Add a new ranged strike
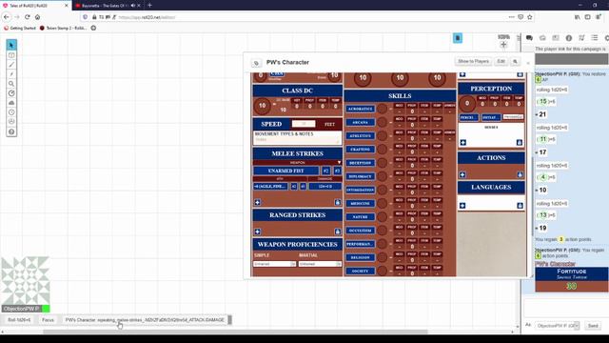Screen dimensions: 609x343 point(258,232)
